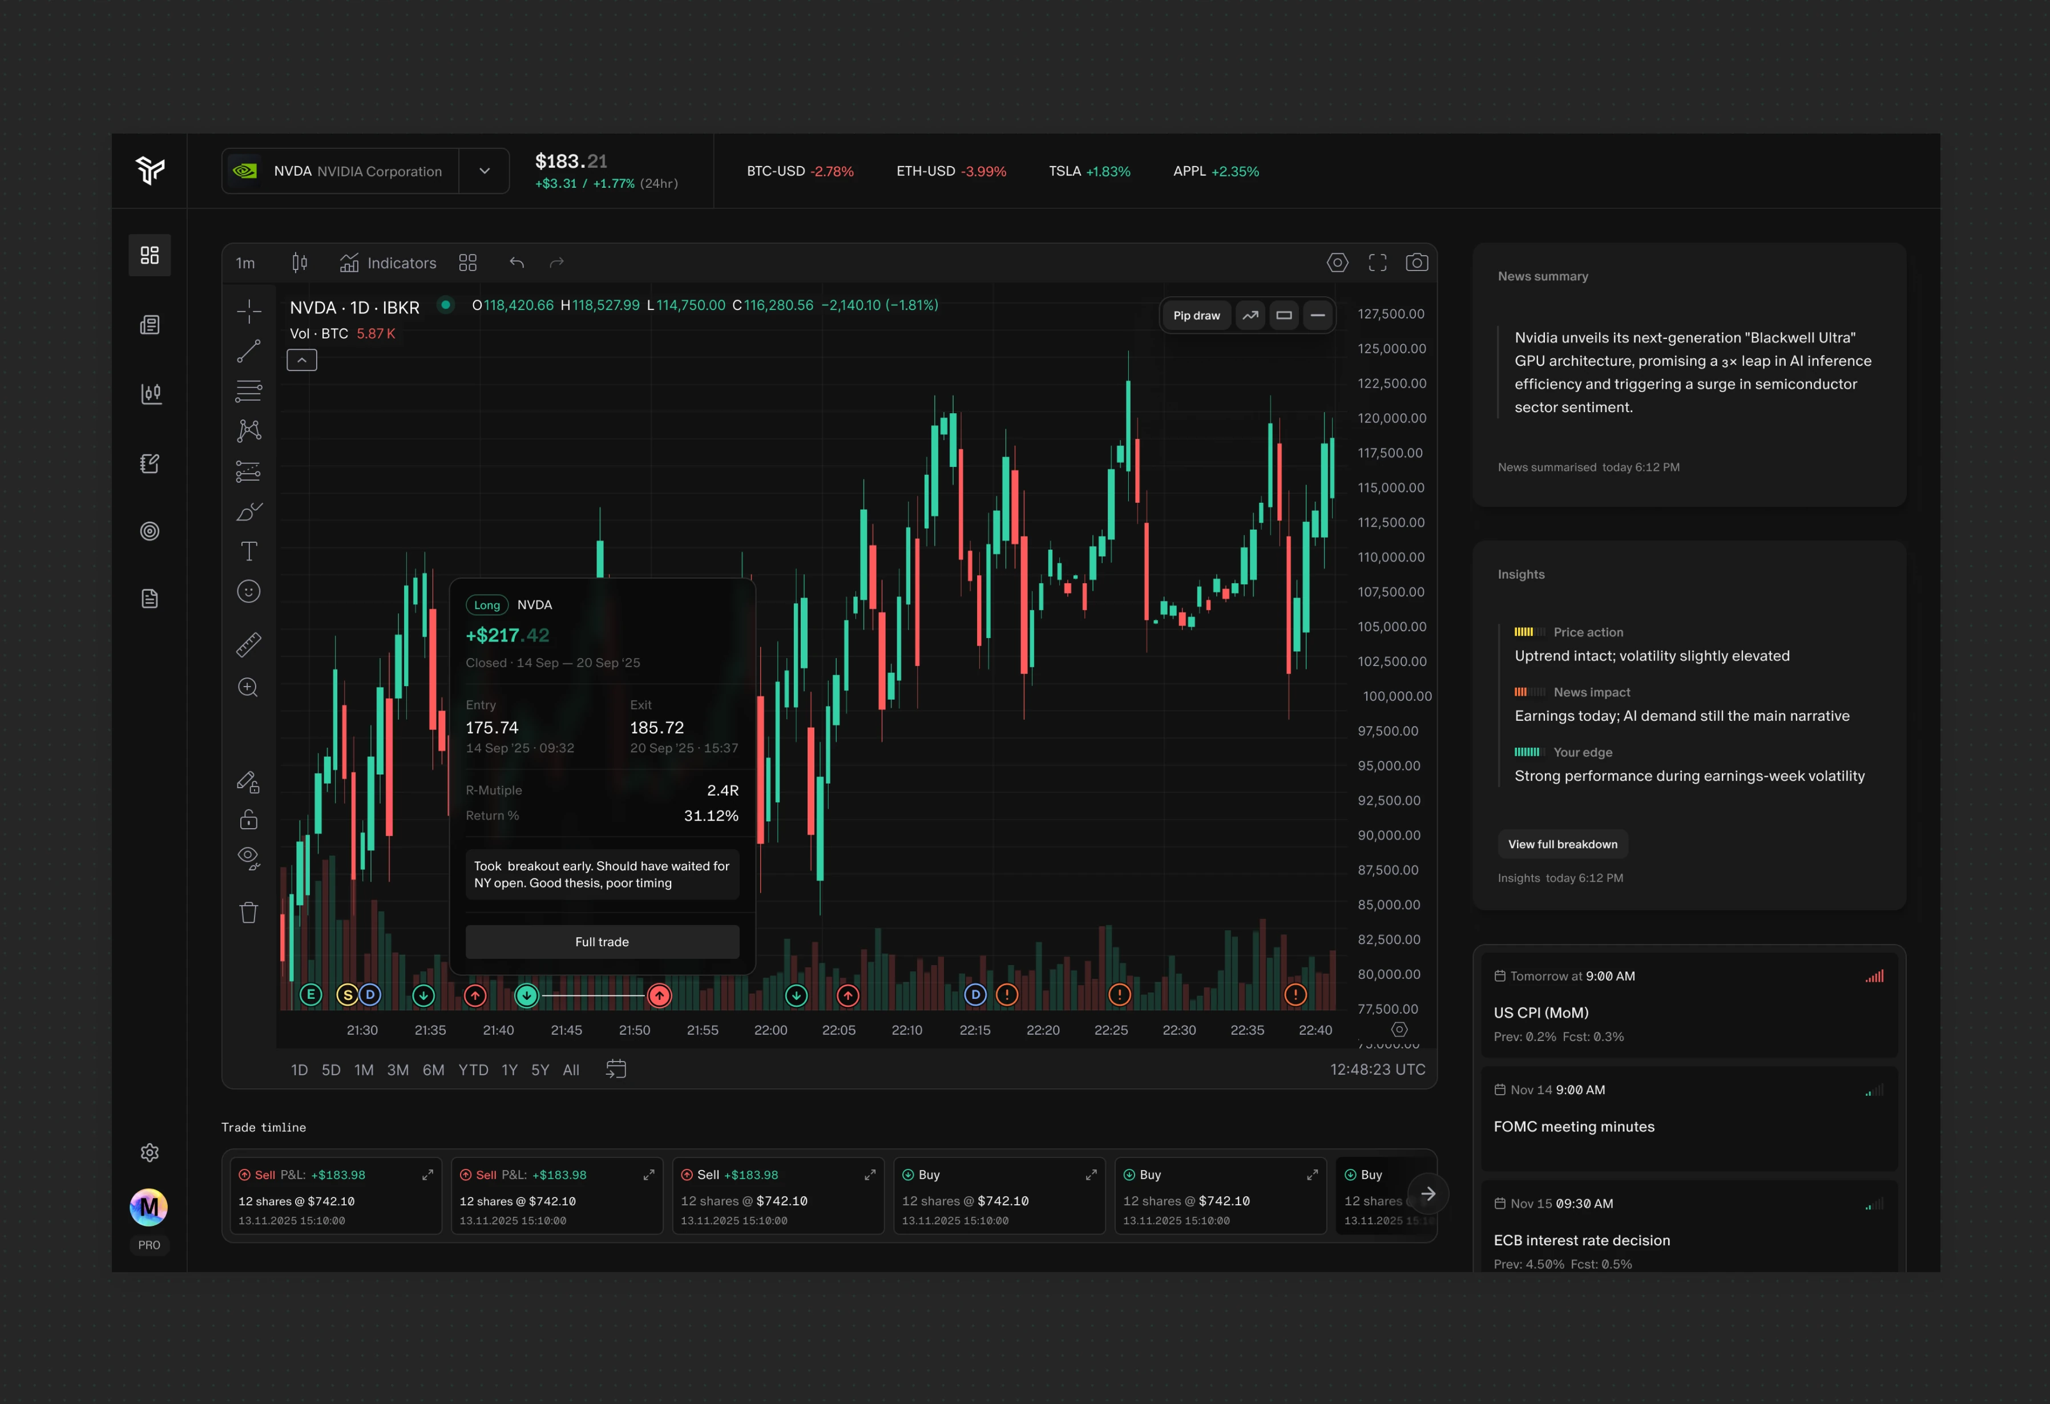2050x1404 pixels.
Task: Select the ruler measure tool
Action: 249,645
